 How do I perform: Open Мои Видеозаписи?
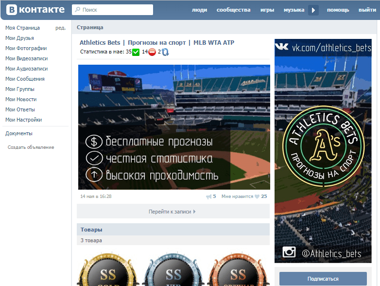pyautogui.click(x=27, y=58)
